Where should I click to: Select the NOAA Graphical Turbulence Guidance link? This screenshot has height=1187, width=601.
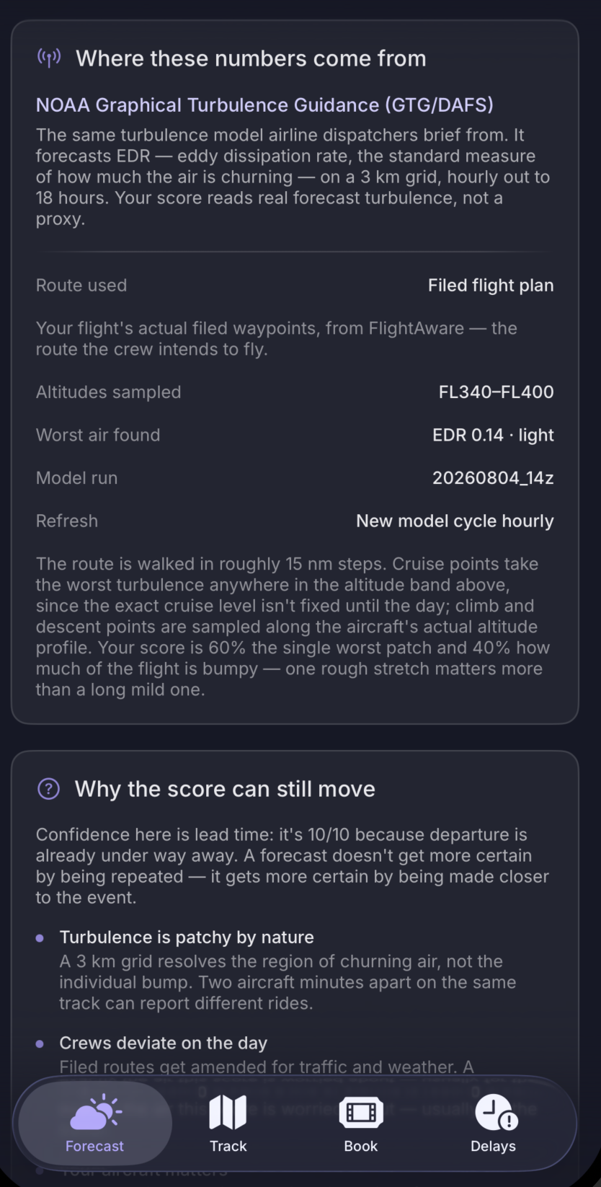click(x=264, y=105)
